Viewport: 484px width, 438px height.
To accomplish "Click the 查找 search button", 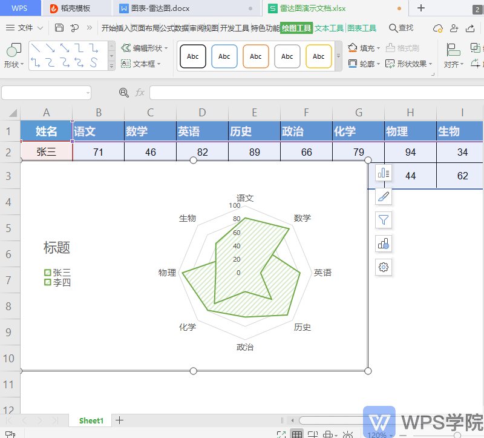I will coord(401,28).
